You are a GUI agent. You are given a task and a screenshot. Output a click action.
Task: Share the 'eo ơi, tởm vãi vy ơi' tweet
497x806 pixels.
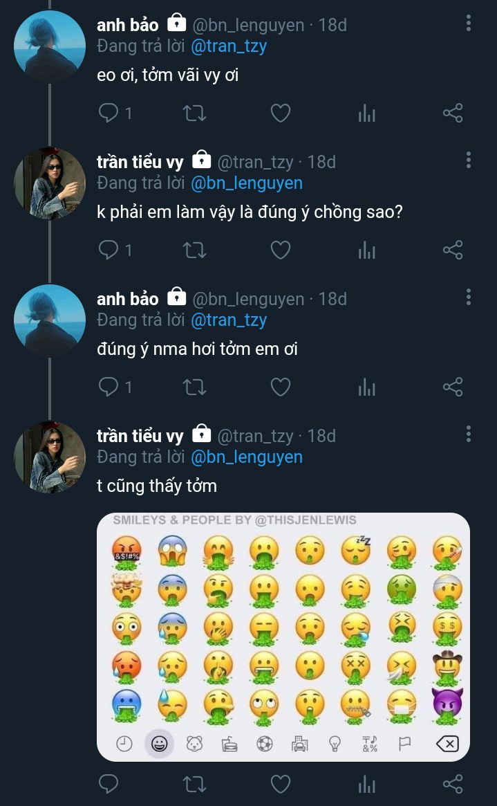tap(453, 113)
